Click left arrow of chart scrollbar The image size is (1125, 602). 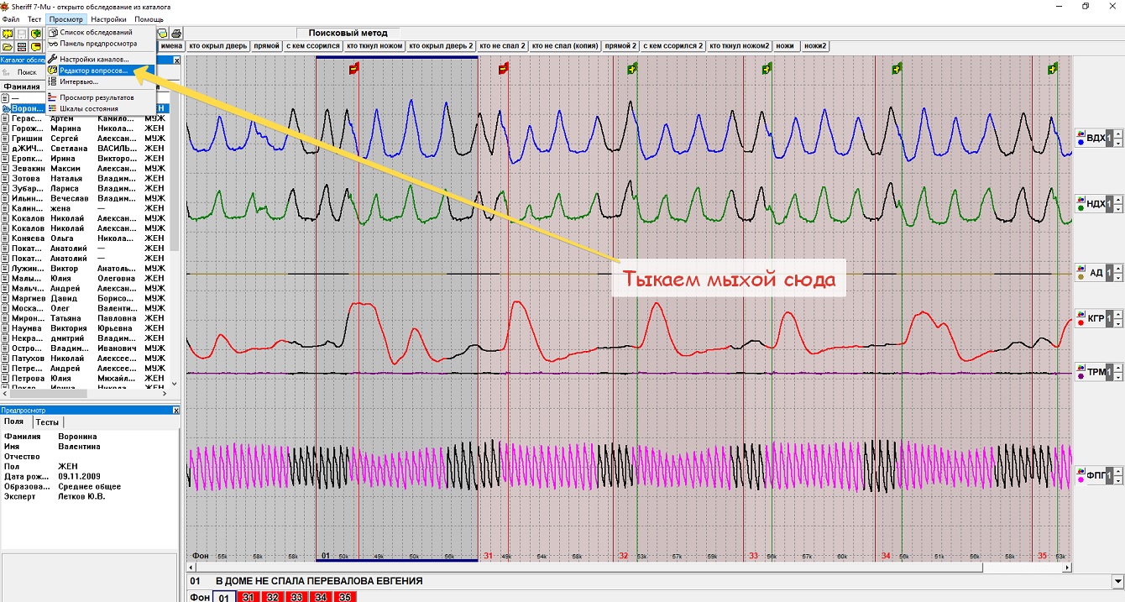[x=190, y=568]
